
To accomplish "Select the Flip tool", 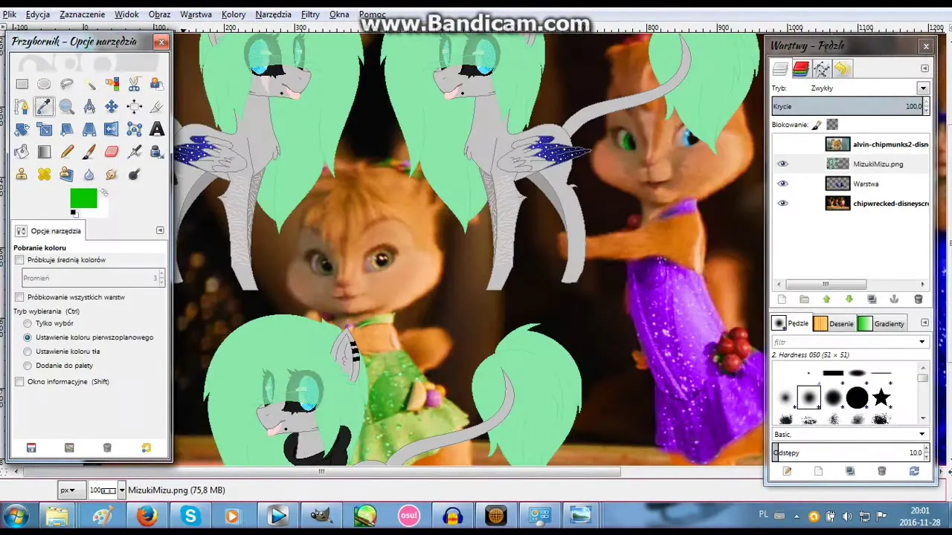I will point(112,129).
